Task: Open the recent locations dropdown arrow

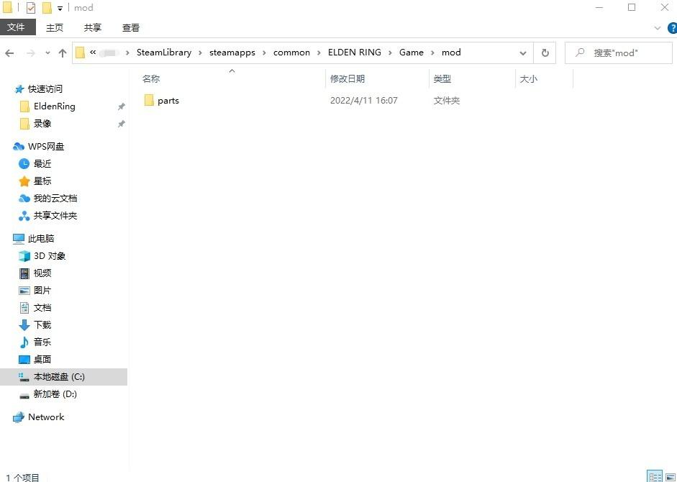Action: pyautogui.click(x=47, y=53)
